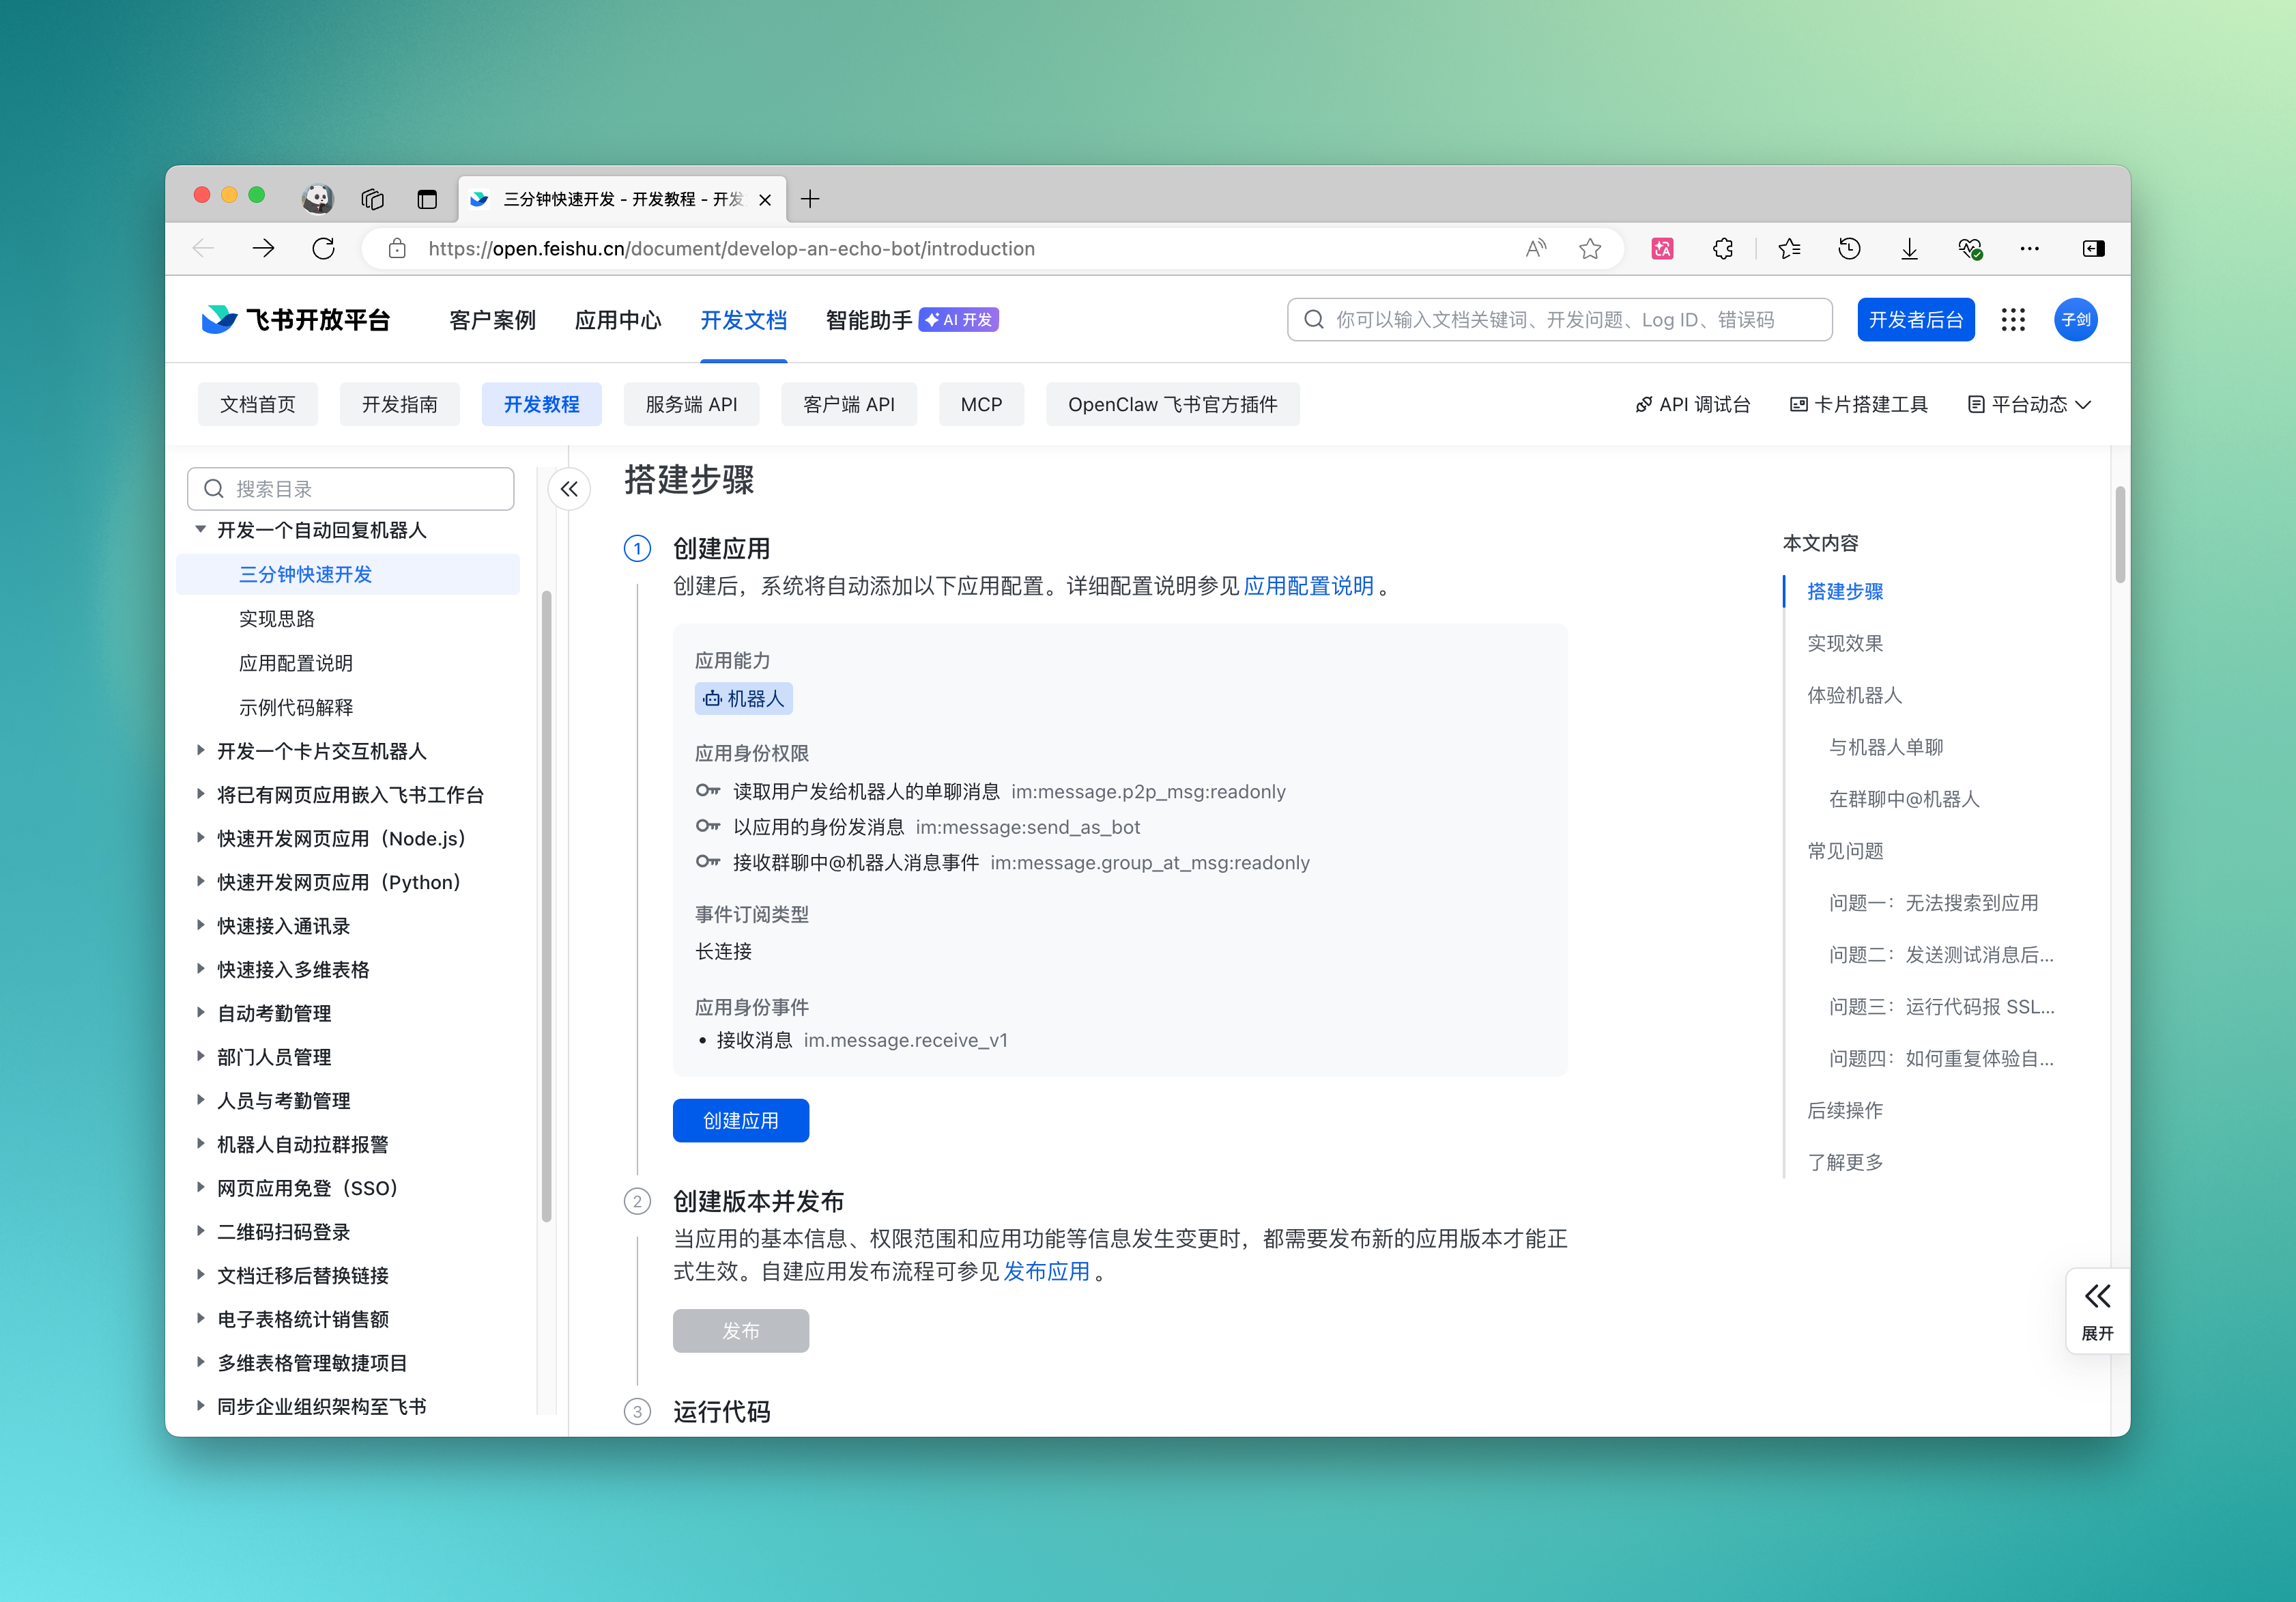Open the API 调试台 debugging console
This screenshot has width=2296, height=1602.
[x=1693, y=404]
